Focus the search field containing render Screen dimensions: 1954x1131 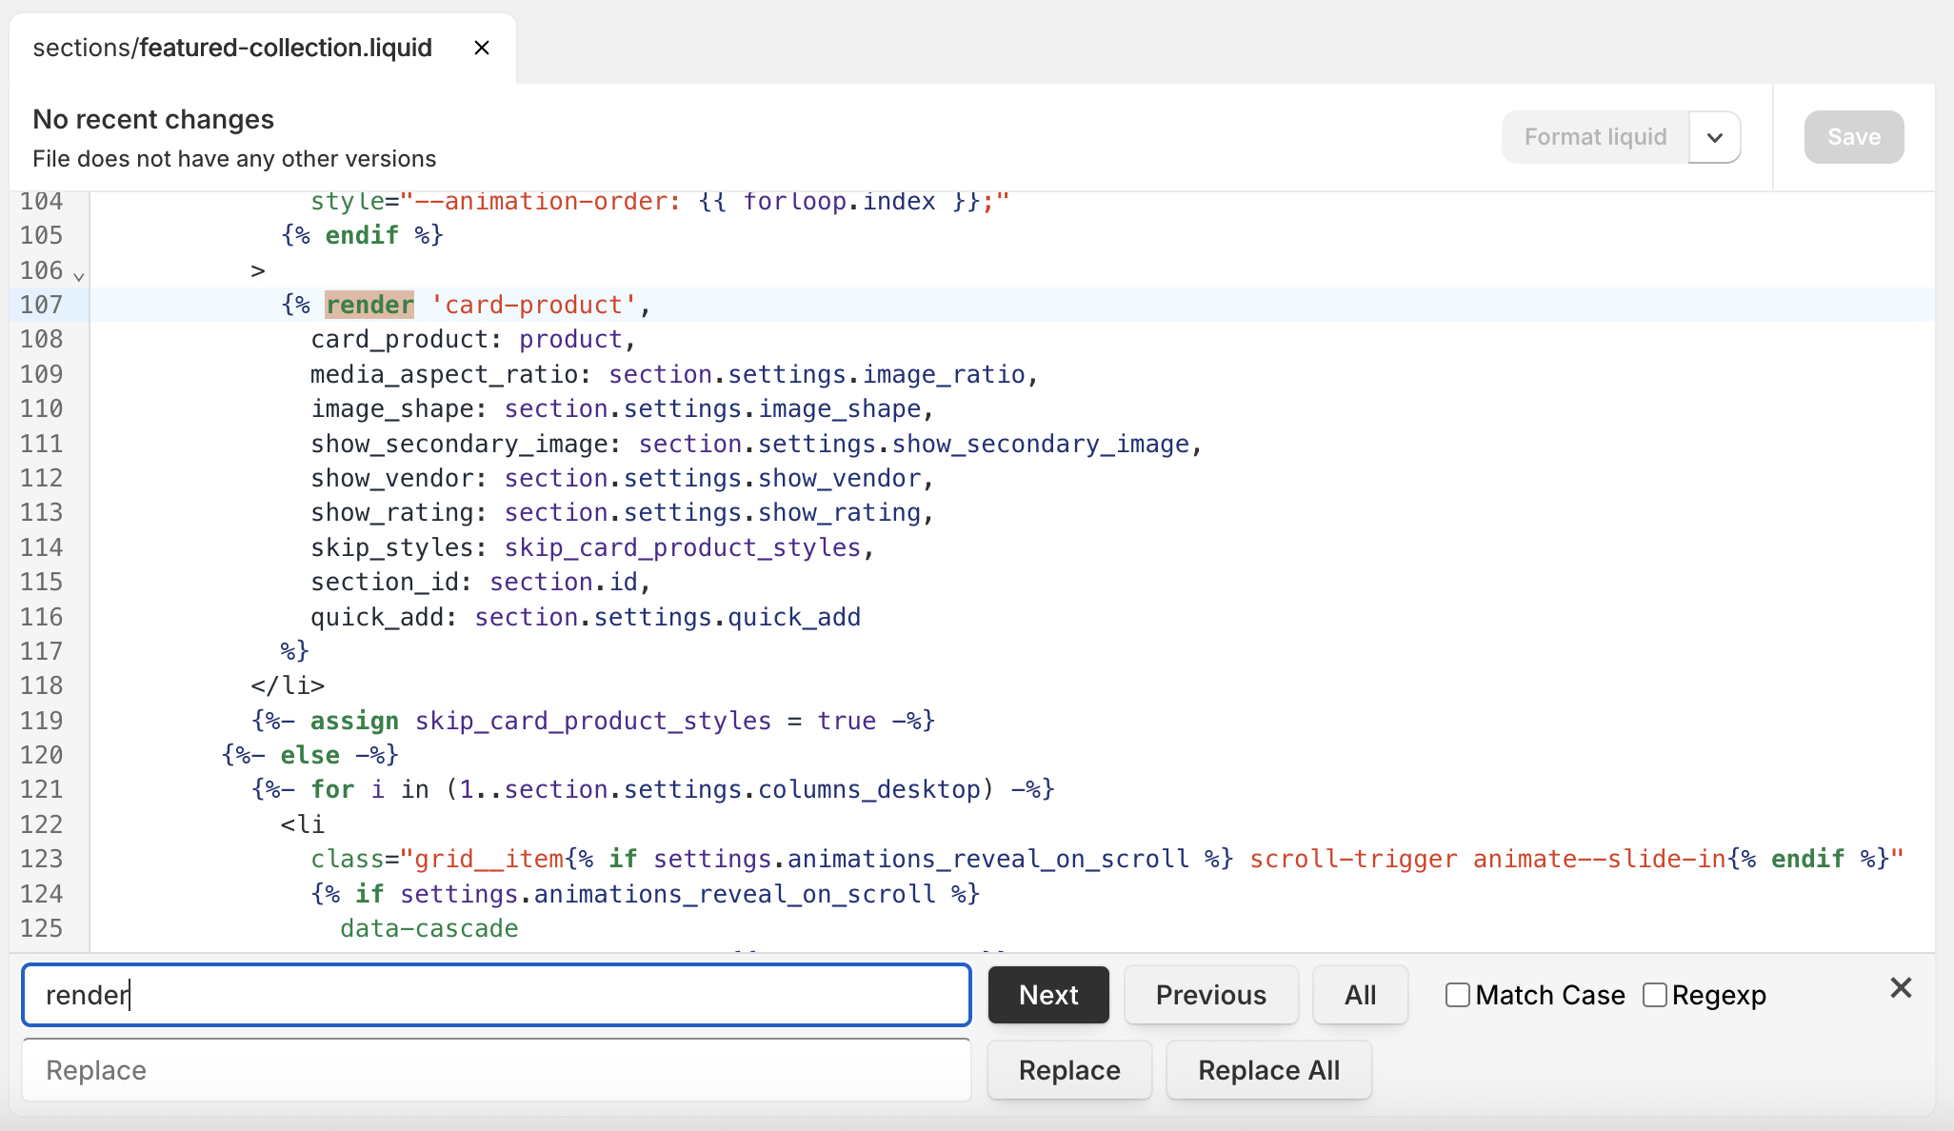[x=495, y=995]
